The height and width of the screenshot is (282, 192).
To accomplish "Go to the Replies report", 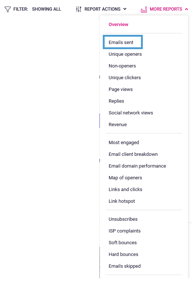I will tap(116, 101).
